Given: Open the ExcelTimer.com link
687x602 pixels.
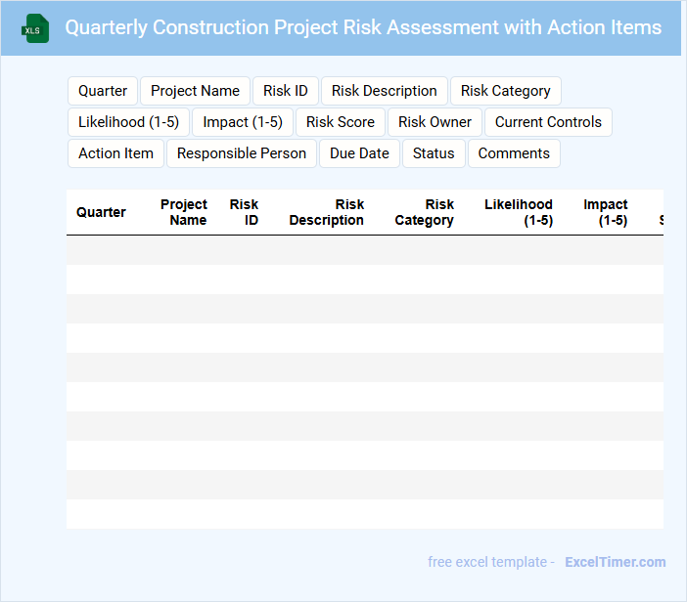Looking at the screenshot, I should tap(615, 562).
